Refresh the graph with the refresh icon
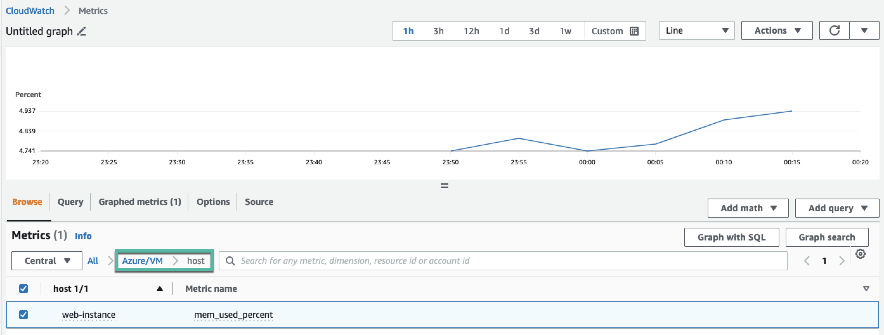Image resolution: width=884 pixels, height=335 pixels. tap(834, 30)
